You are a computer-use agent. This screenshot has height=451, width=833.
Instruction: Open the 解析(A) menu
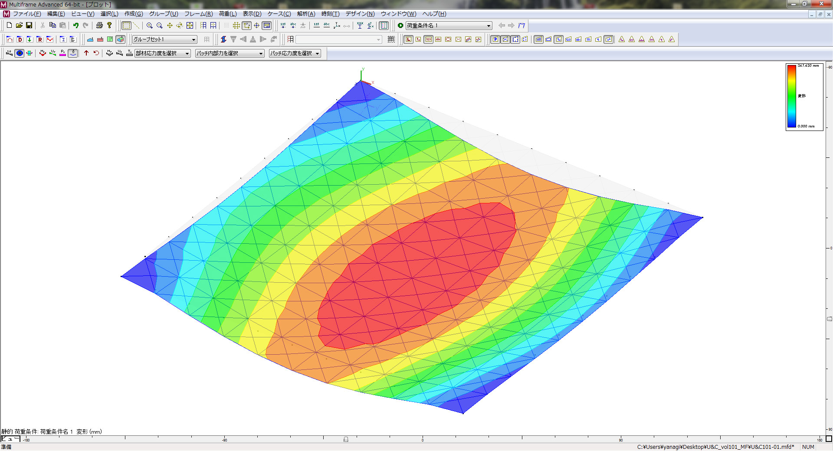(306, 14)
